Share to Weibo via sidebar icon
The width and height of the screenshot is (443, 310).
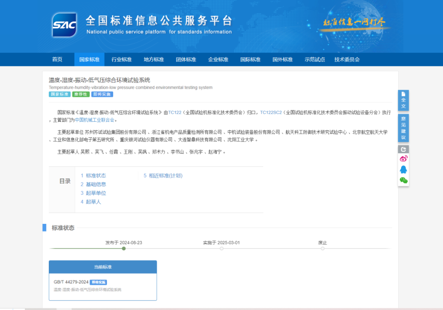403,159
